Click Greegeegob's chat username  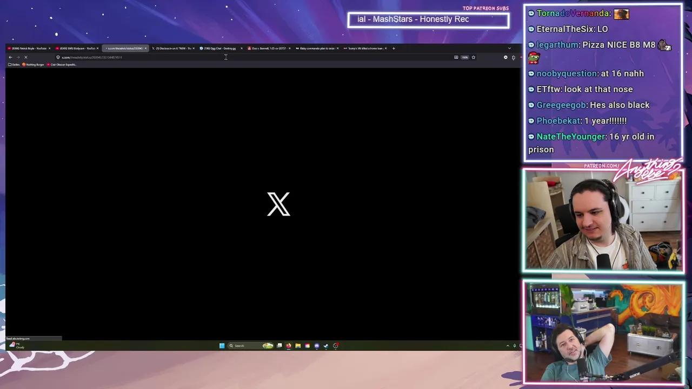click(562, 105)
